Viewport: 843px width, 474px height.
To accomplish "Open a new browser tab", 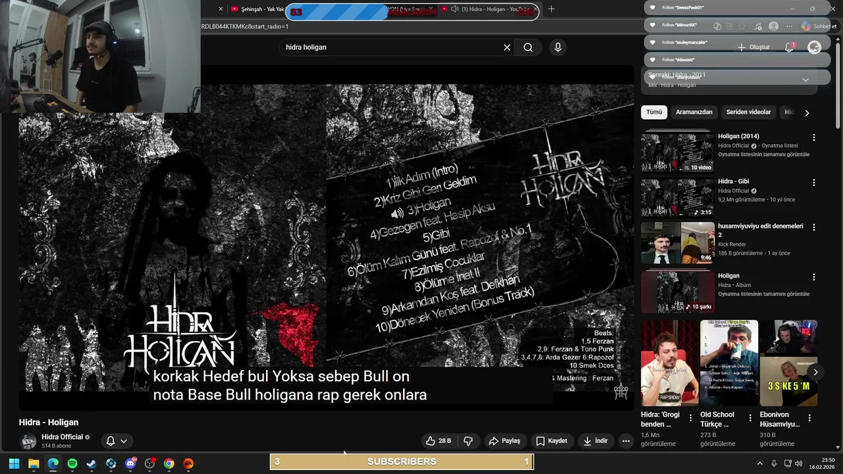I will pos(551,9).
